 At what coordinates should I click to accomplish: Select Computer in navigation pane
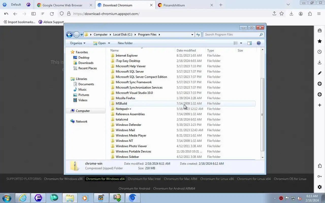[x=83, y=111]
